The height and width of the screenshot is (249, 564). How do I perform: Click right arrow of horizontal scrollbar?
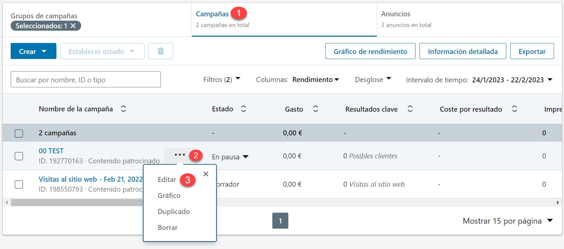pyautogui.click(x=558, y=202)
